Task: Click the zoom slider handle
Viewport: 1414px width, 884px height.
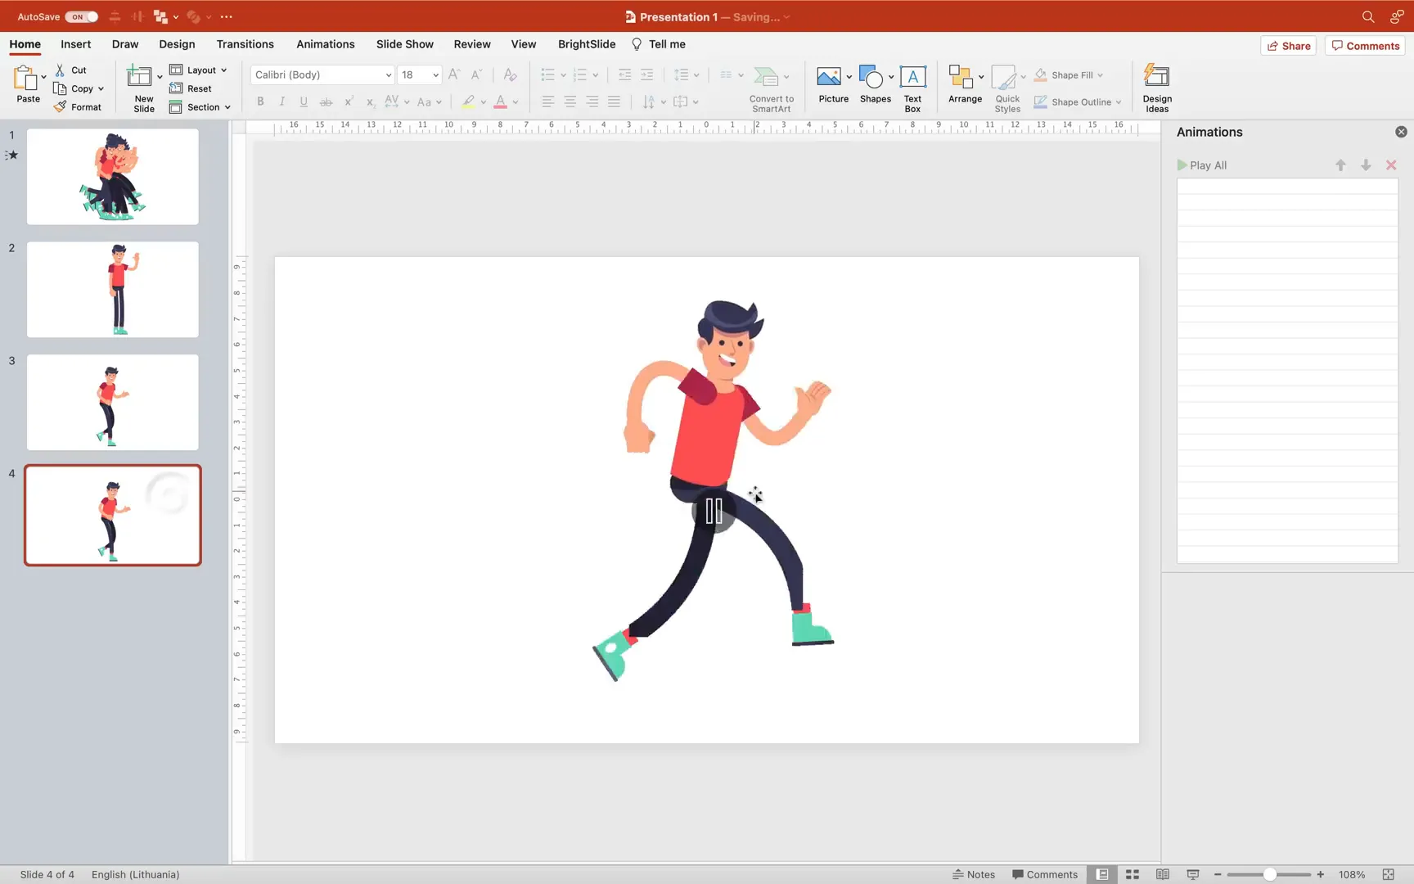Action: pyautogui.click(x=1269, y=874)
